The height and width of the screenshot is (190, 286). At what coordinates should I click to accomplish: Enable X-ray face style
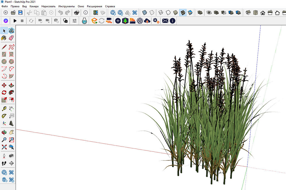click(144, 12)
